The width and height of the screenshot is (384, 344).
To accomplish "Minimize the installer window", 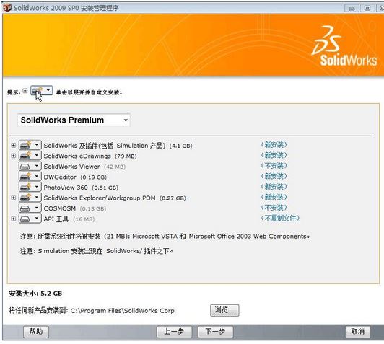I will point(352,8).
